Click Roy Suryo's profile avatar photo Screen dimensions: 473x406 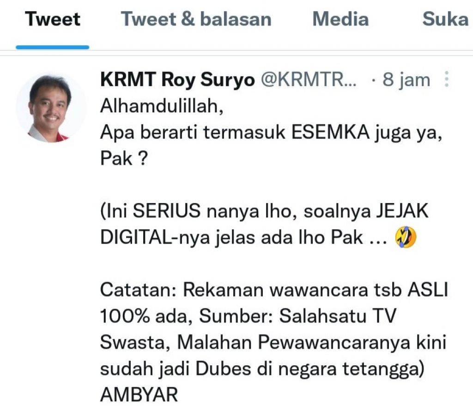coord(51,108)
